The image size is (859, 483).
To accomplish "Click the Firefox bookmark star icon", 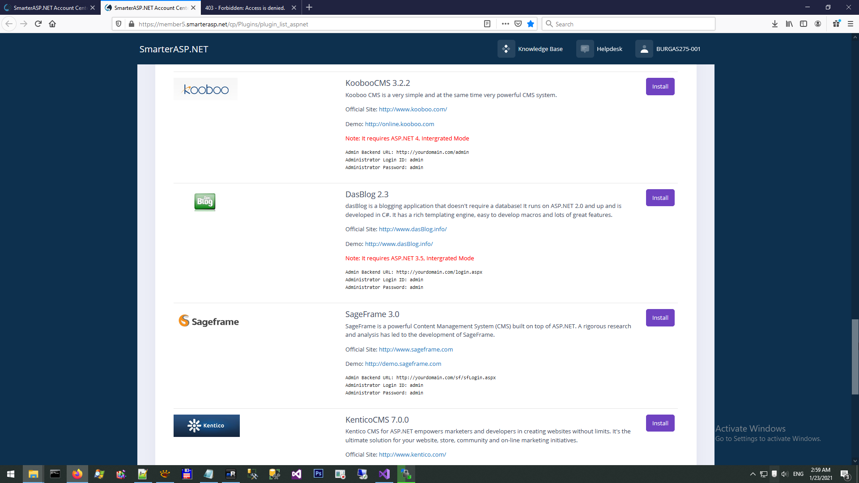I will click(x=531, y=24).
